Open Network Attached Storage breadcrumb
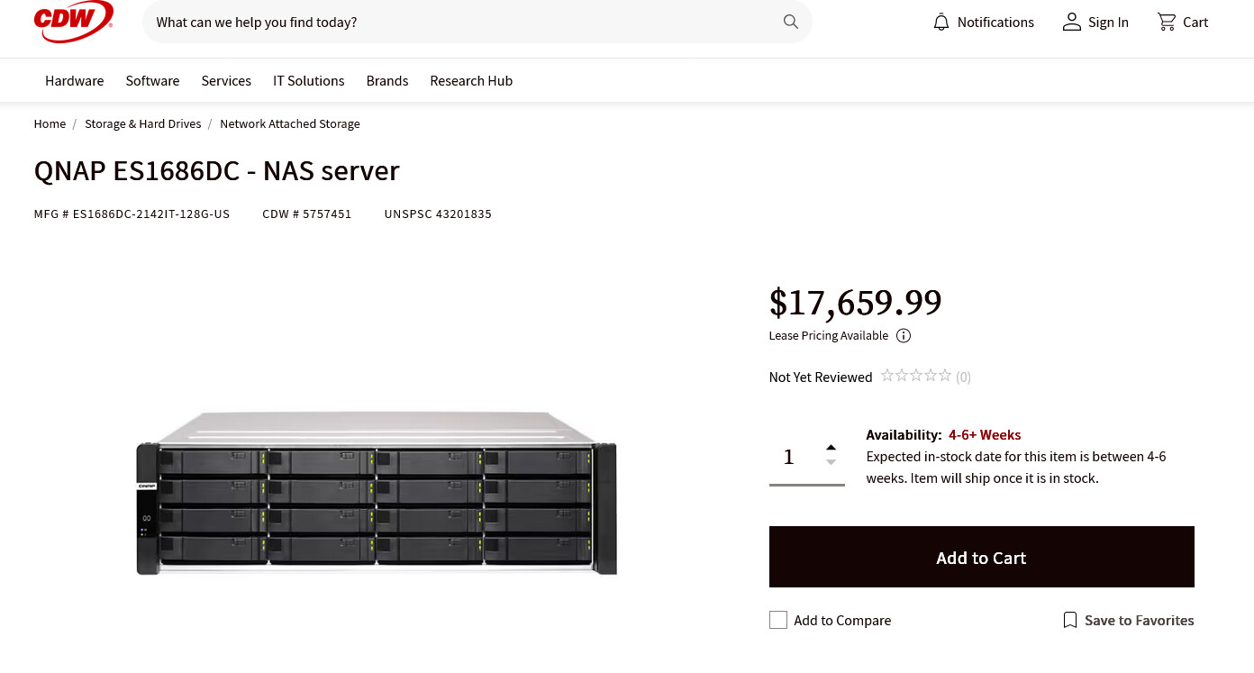 (290, 123)
